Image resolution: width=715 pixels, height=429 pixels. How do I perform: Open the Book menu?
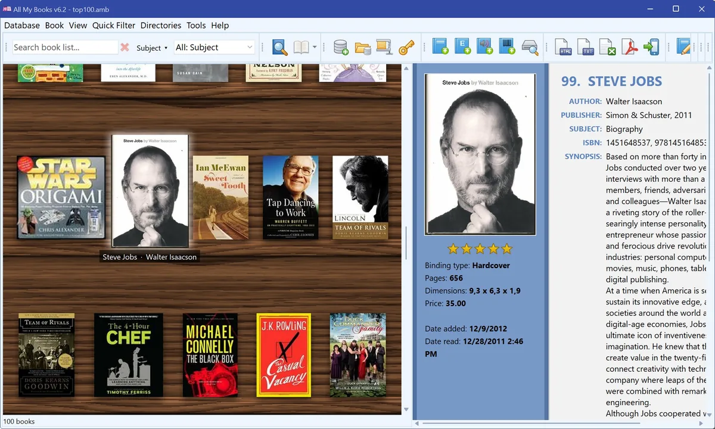54,25
